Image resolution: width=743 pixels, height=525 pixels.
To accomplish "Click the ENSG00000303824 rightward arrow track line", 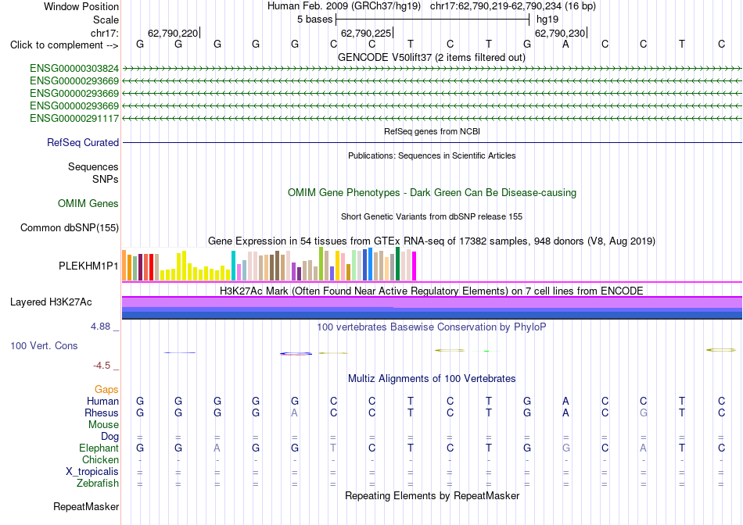I will click(432, 69).
